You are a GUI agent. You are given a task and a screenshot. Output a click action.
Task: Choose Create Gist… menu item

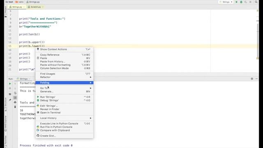pos(65,136)
